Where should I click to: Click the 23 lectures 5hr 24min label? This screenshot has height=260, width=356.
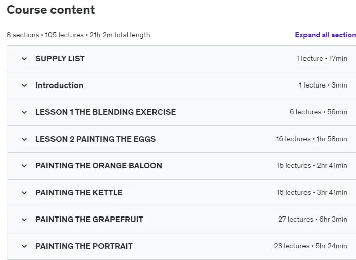coord(311,246)
